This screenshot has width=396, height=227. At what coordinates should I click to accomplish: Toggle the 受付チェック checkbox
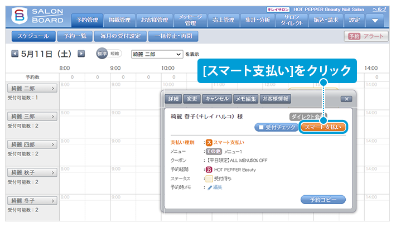(260, 127)
